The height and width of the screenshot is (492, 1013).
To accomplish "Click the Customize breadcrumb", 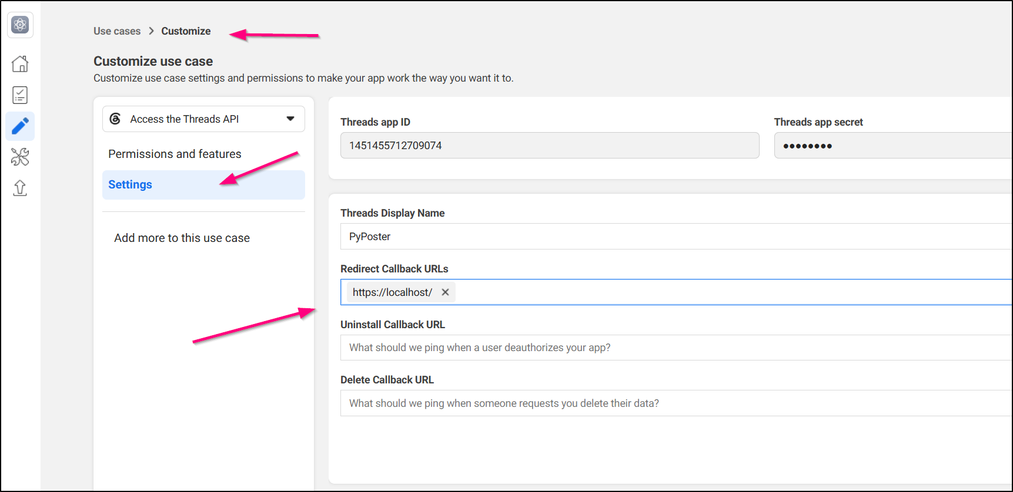I will coord(186,31).
